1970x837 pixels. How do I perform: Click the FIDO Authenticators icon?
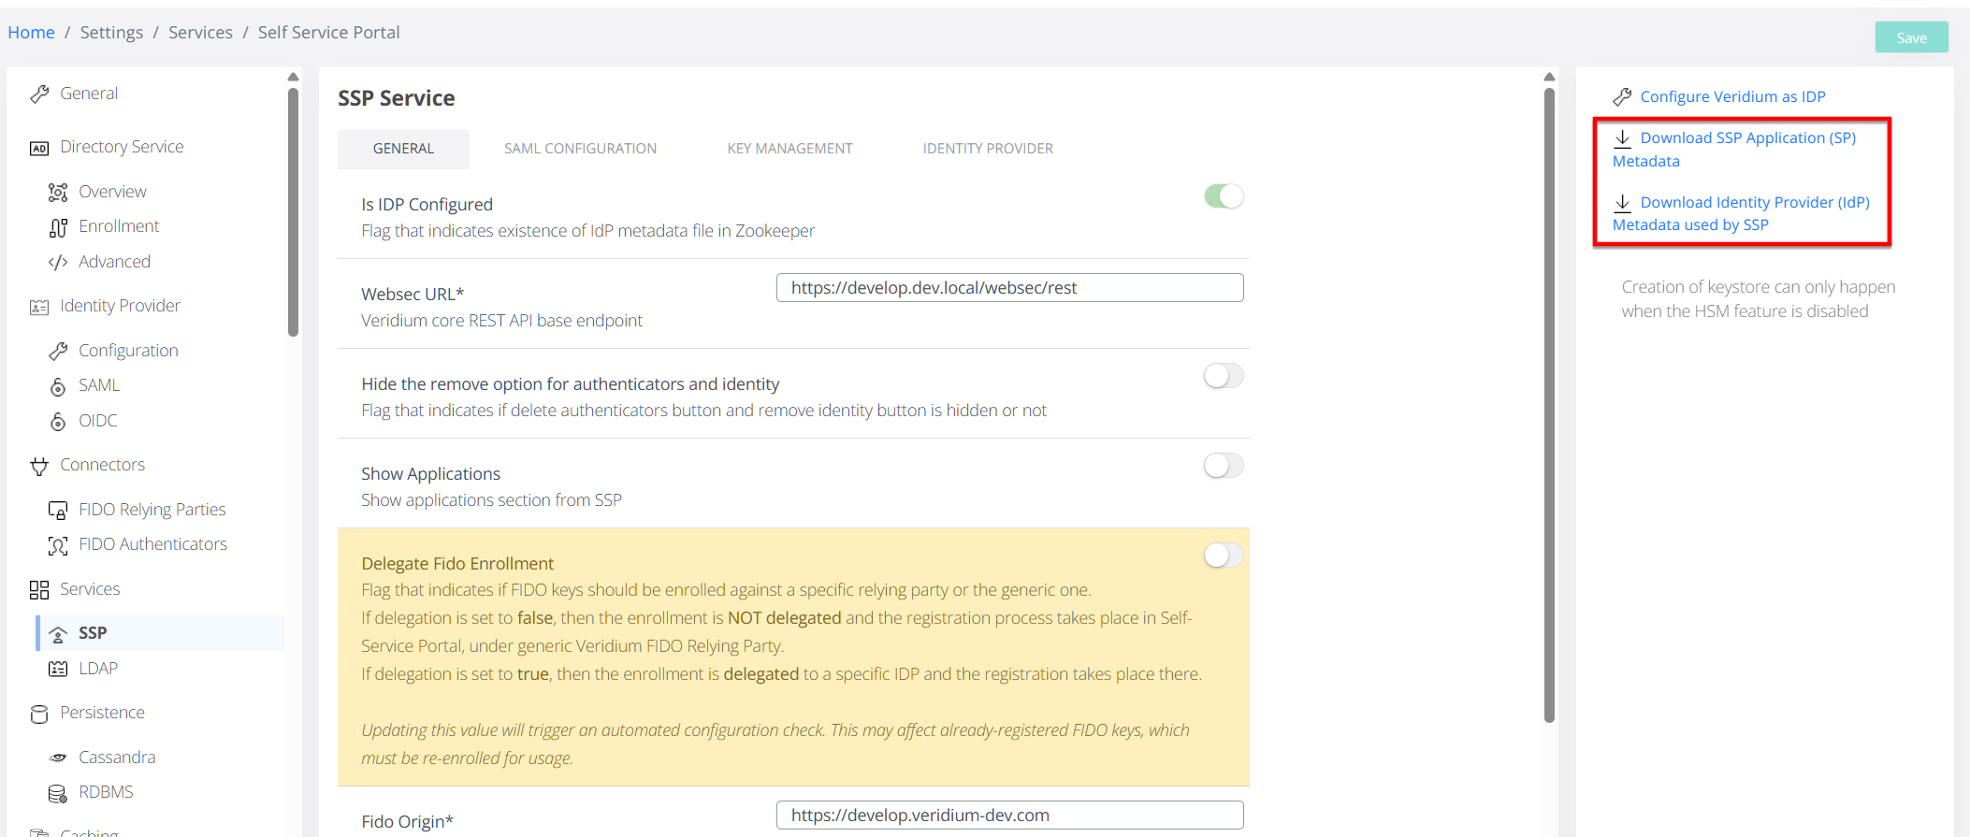coord(58,545)
